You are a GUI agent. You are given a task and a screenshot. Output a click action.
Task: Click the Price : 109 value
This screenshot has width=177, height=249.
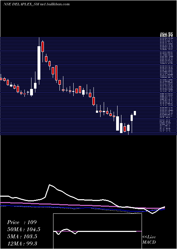(x=22, y=222)
